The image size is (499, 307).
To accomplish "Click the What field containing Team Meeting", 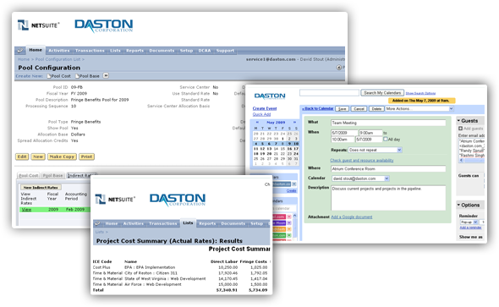I will pyautogui.click(x=388, y=123).
